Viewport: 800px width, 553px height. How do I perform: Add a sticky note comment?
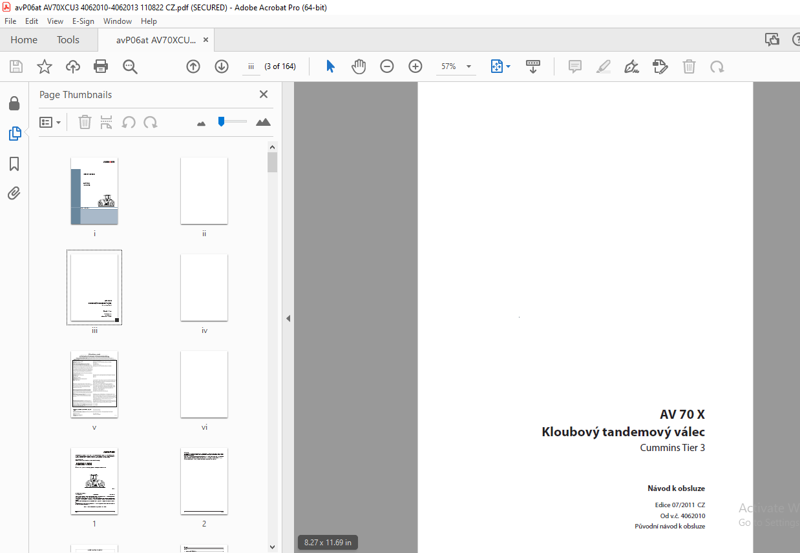pos(575,66)
